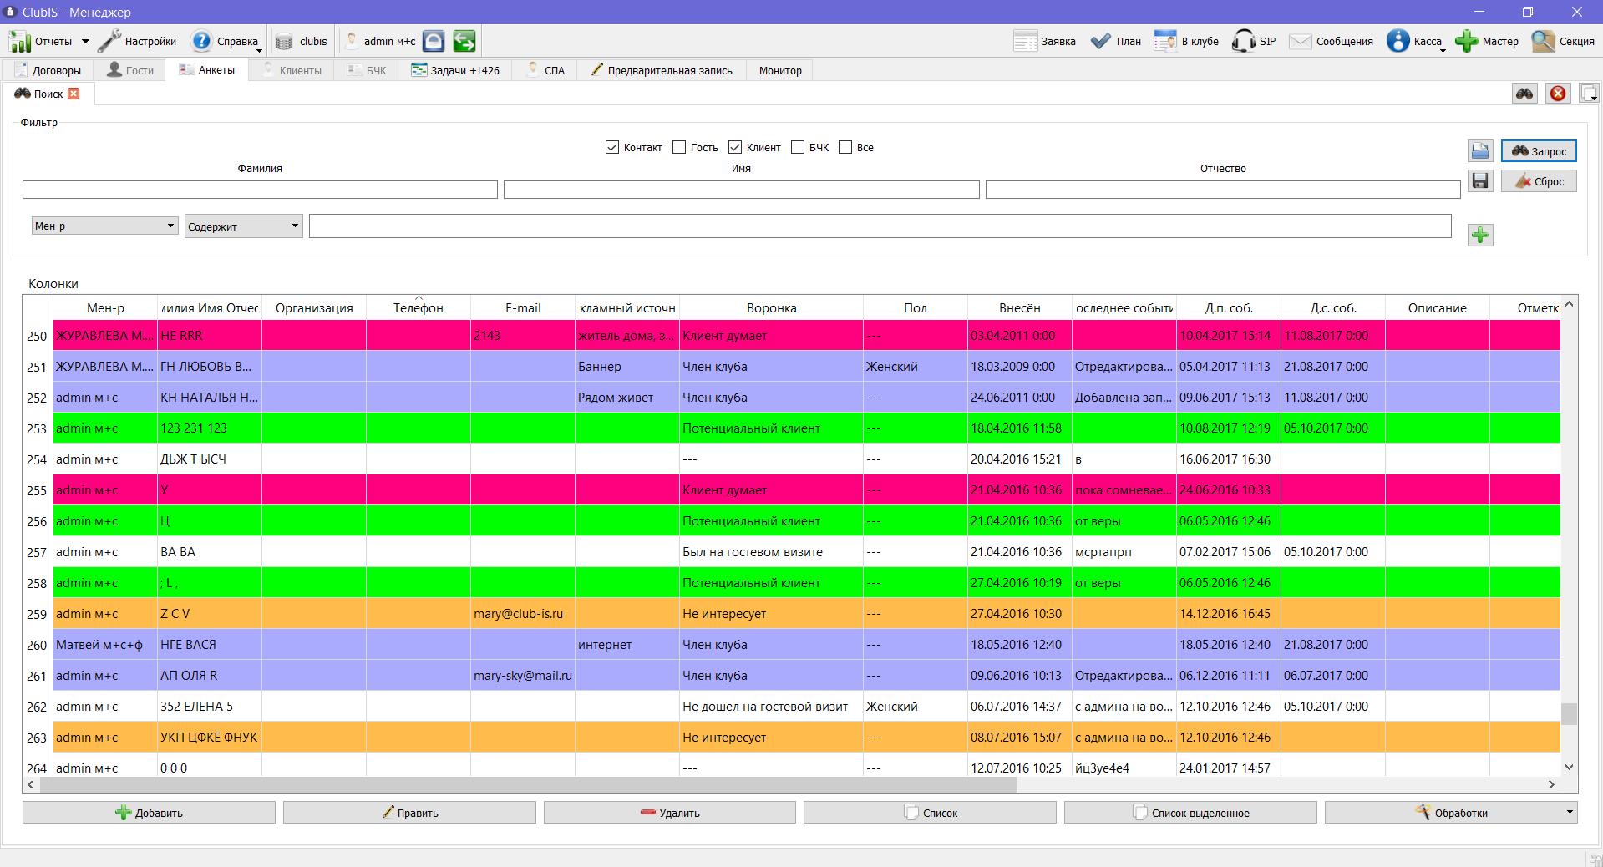Switch to the Договоры tab
Screen dimensions: 1603x867
pos(48,70)
